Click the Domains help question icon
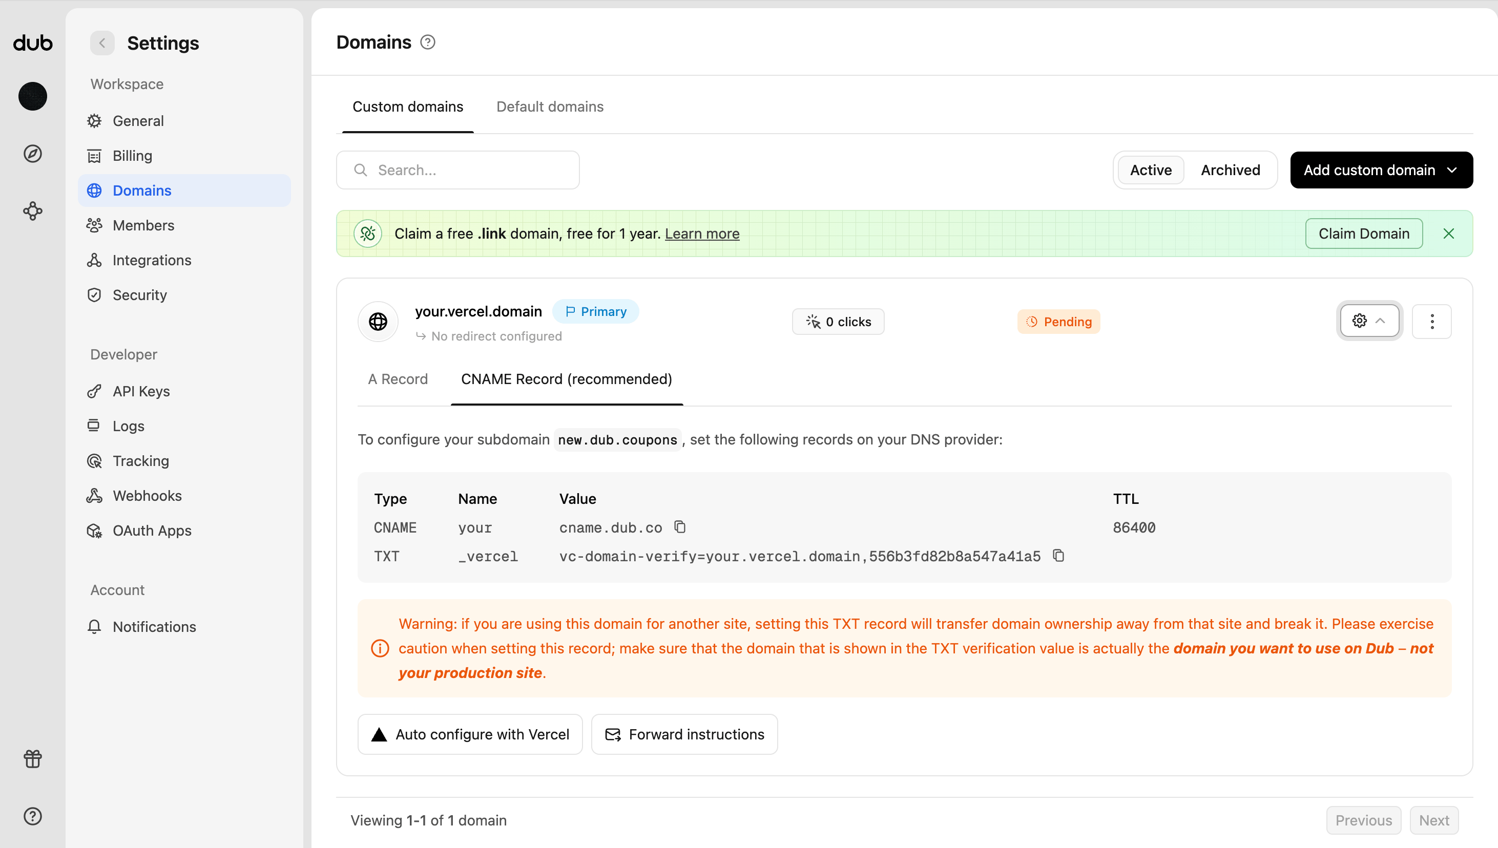Viewport: 1498px width, 848px height. click(428, 43)
